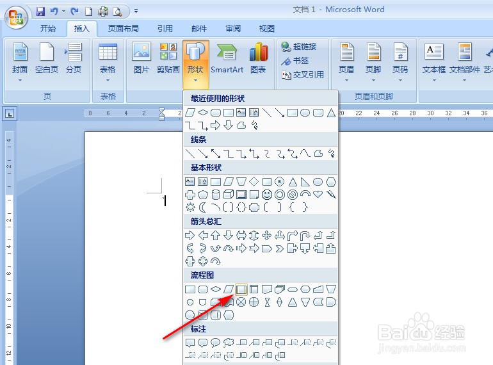Select the up arrow in 箭头总汇
This screenshot has height=365, width=493.
point(216,236)
